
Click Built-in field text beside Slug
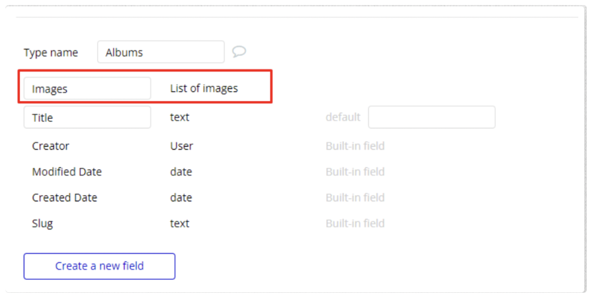355,223
